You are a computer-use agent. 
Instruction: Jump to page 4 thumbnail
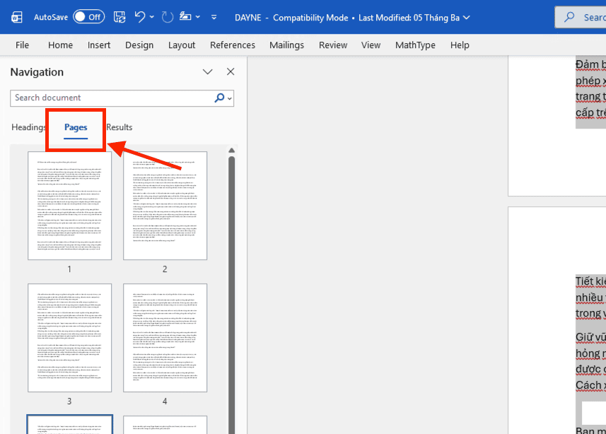point(165,338)
